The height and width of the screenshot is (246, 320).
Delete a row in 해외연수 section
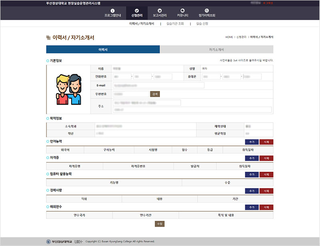coord(266,207)
